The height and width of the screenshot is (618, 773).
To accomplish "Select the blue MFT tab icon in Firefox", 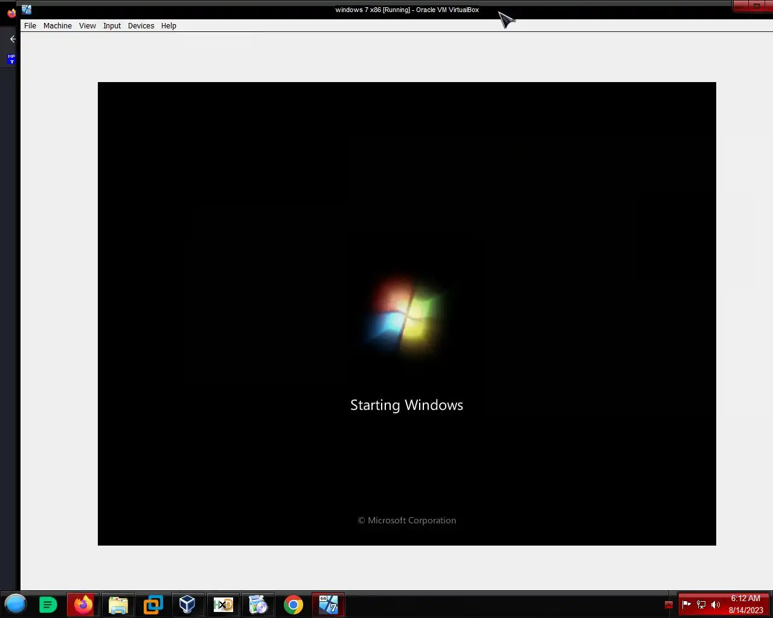I will (x=11, y=59).
